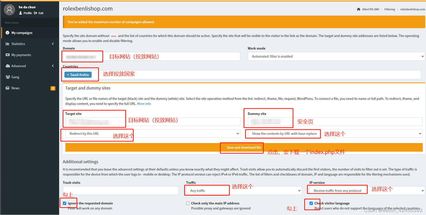The image size is (426, 215).
Task: Click rolexbenlishop.com breadcrumb entry
Action: [412, 9]
